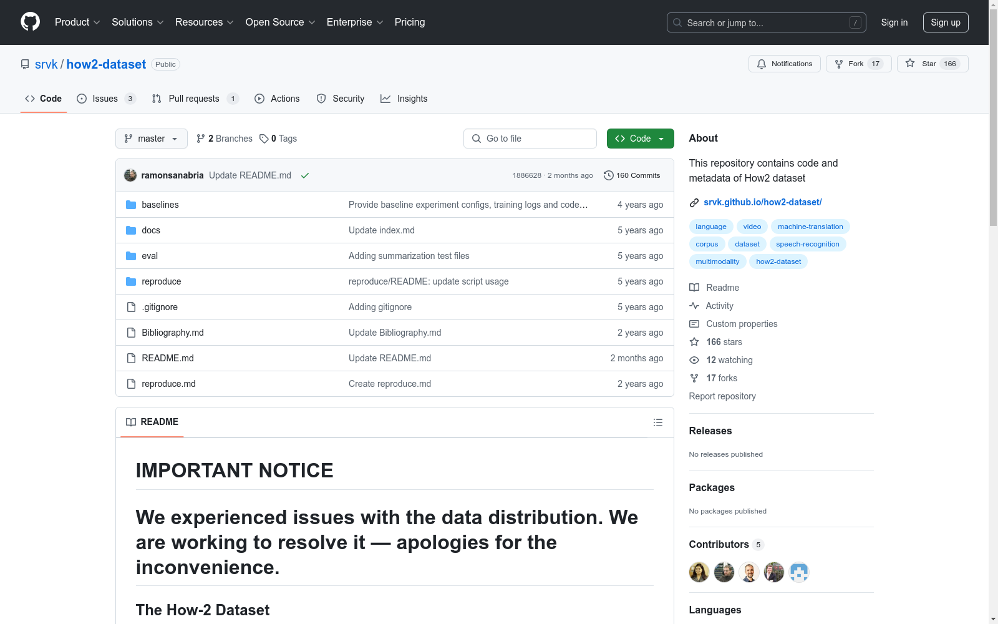Open the how2-dataset repository name link
The height and width of the screenshot is (624, 998).
click(x=106, y=64)
